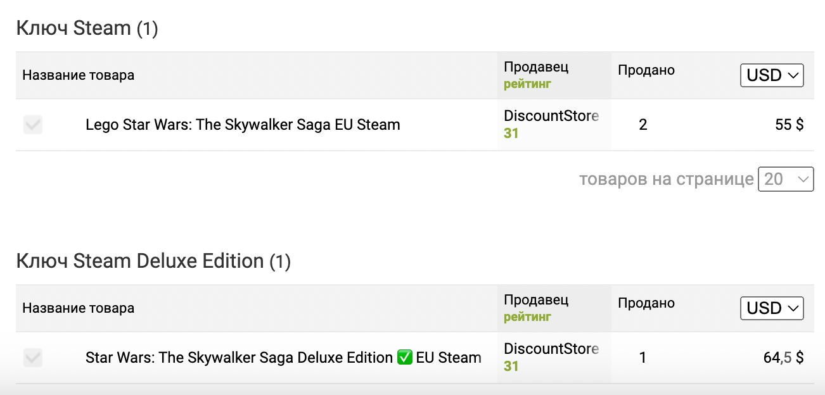Open Star Wars Skywalker Saga Deluxe Edition listing

click(x=283, y=358)
